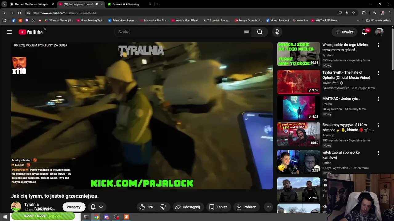This screenshot has height=221, width=394.
Task: Bookmark this page with the star icon
Action: (354, 13)
